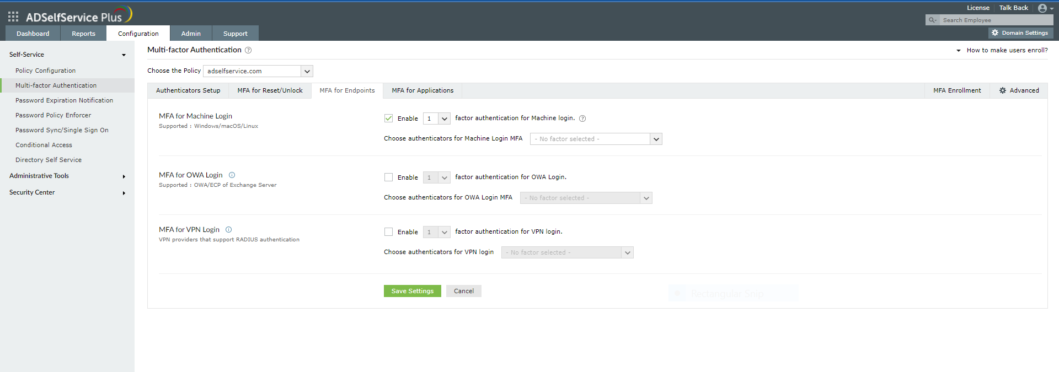1059x372 pixels.
Task: Open Password Expiration Notification
Action: click(x=65, y=100)
